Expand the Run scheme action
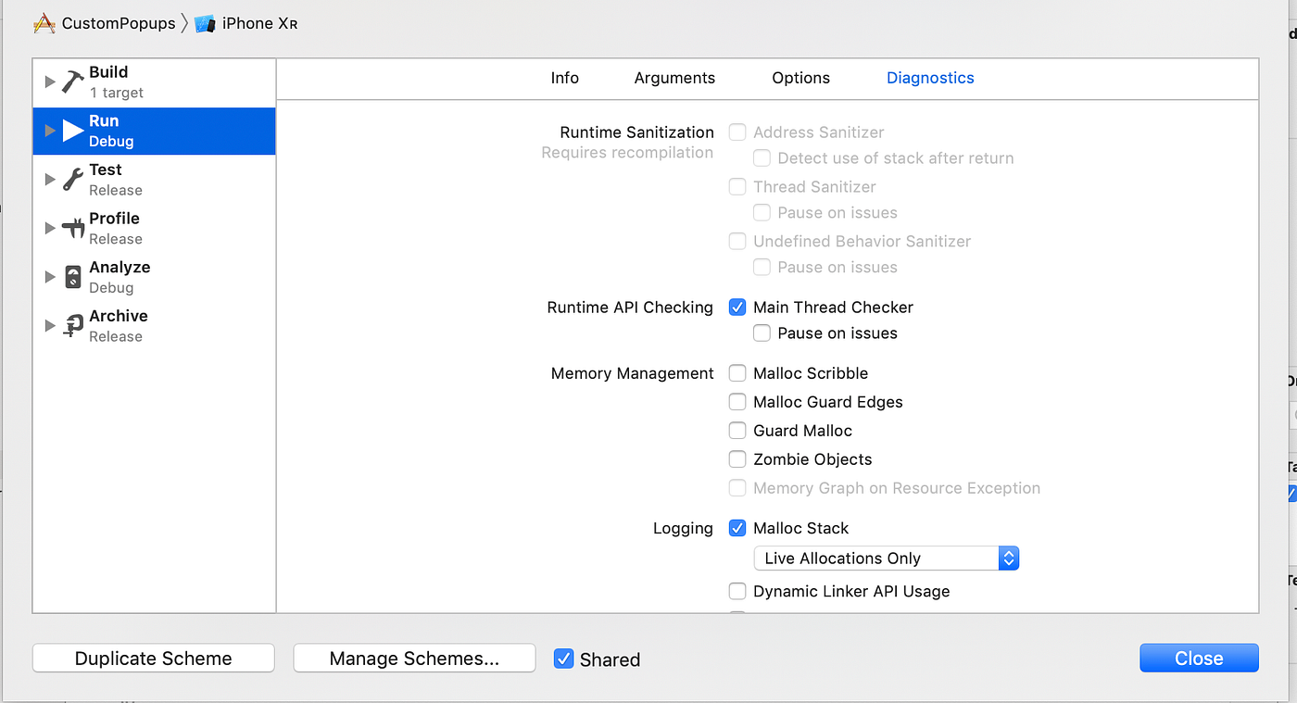1297x703 pixels. click(x=51, y=131)
